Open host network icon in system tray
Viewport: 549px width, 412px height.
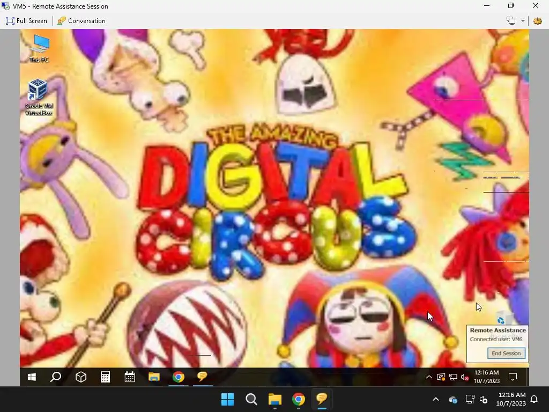point(470,399)
